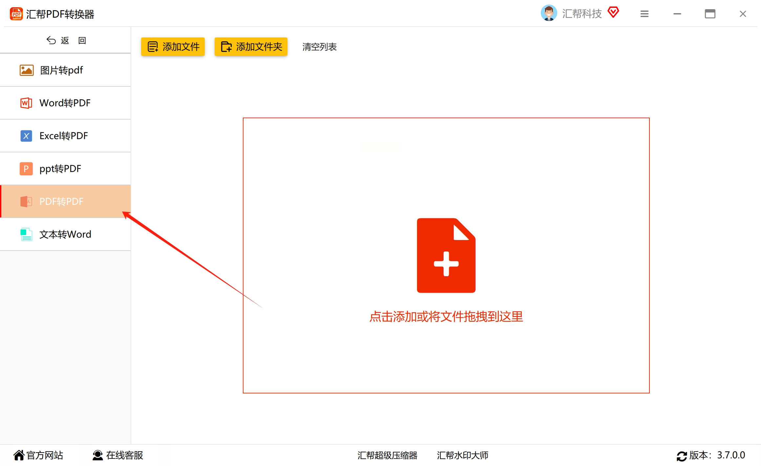Click the red VIP diamond icon
761x466 pixels.
(x=613, y=12)
